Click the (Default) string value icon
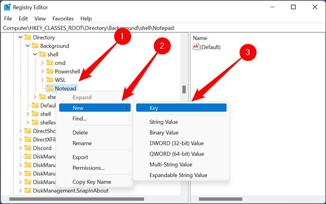This screenshot has height=204, width=326. point(196,47)
